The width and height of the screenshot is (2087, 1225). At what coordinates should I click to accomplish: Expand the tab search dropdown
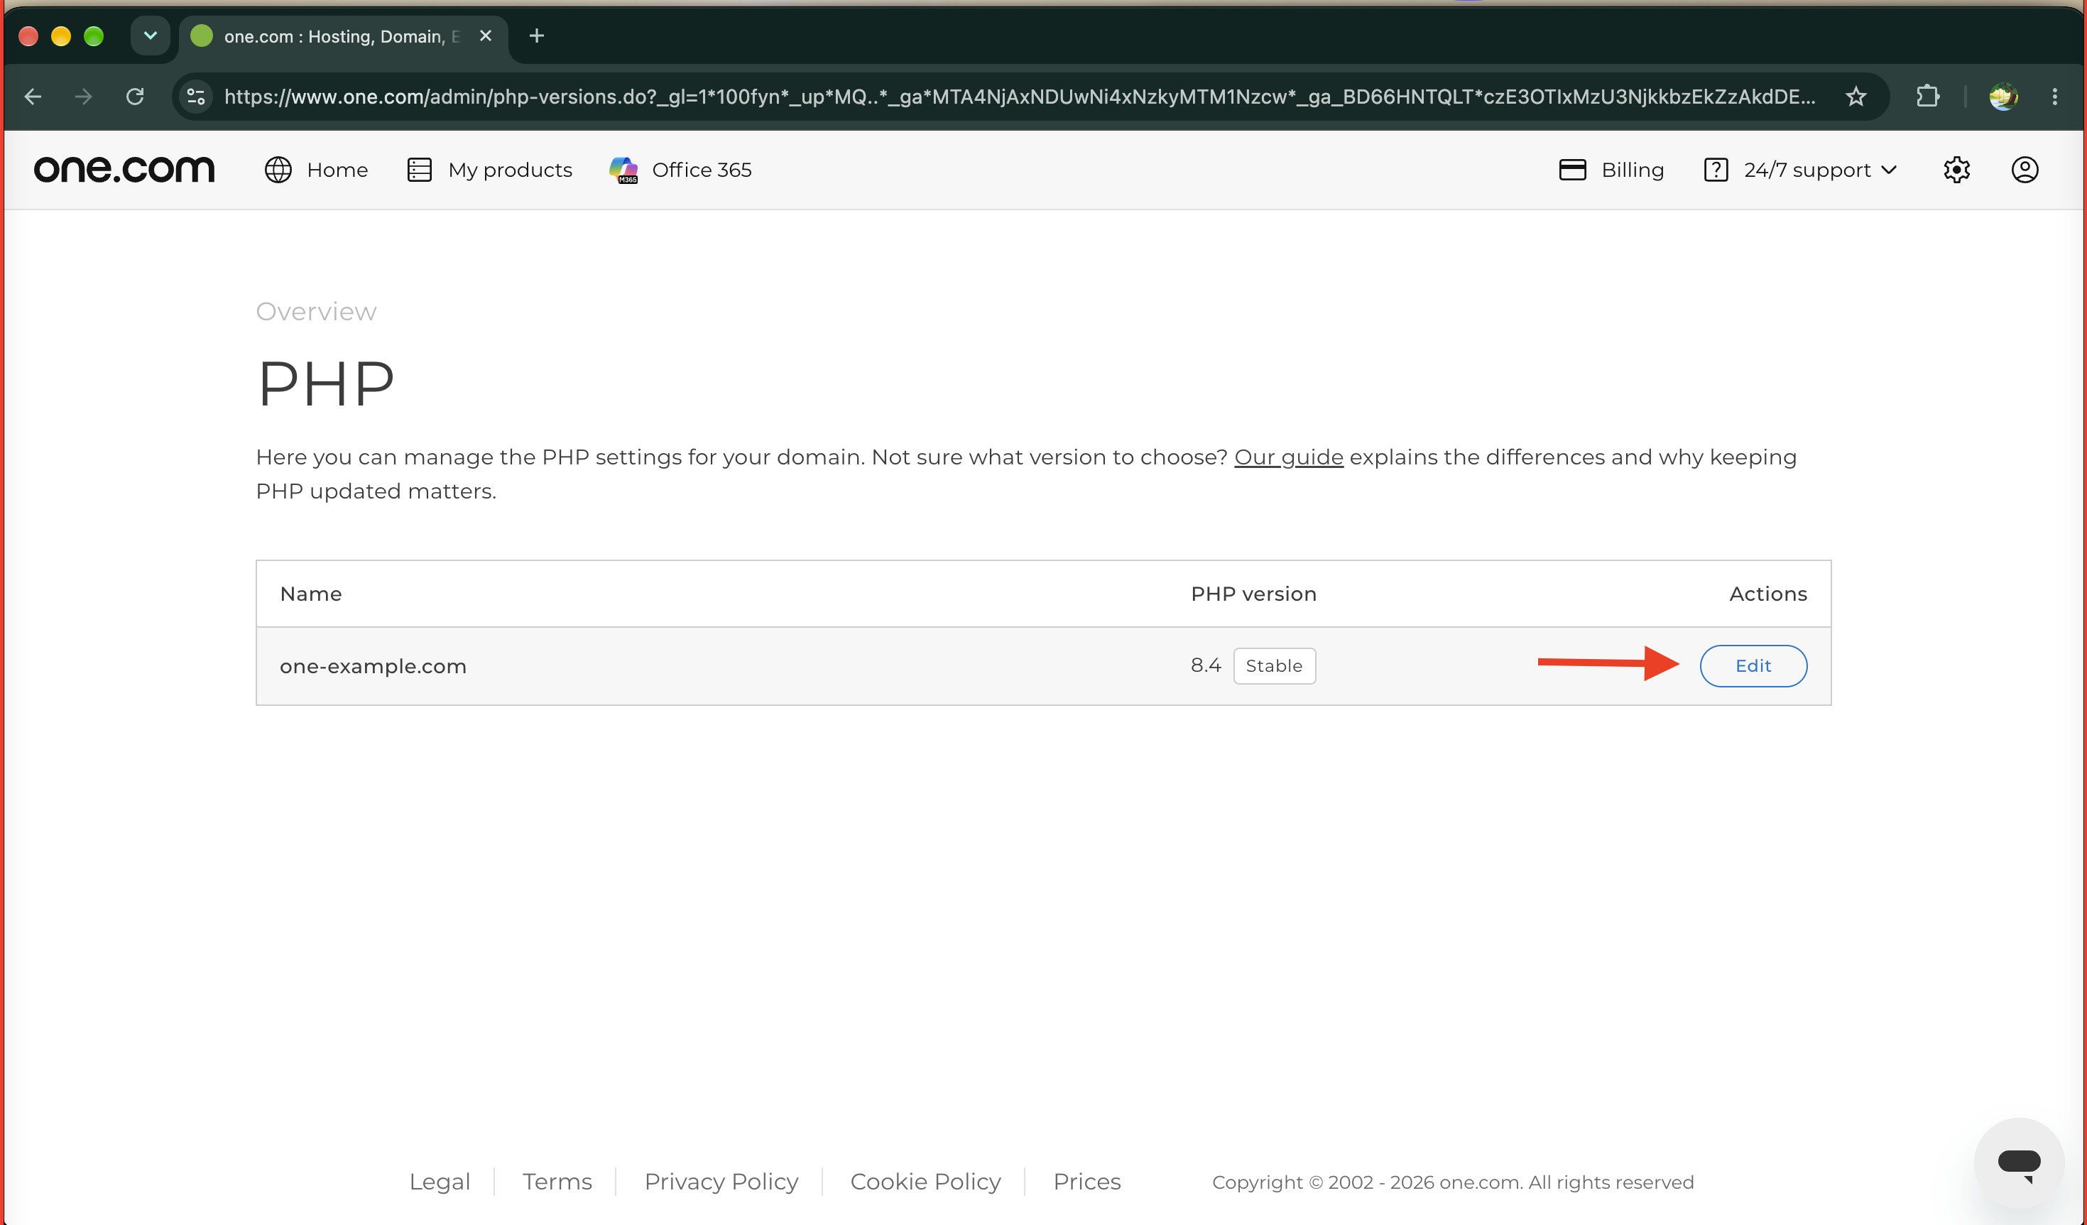click(x=150, y=36)
